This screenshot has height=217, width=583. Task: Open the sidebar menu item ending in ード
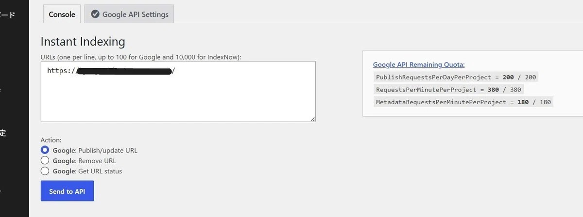(x=8, y=15)
